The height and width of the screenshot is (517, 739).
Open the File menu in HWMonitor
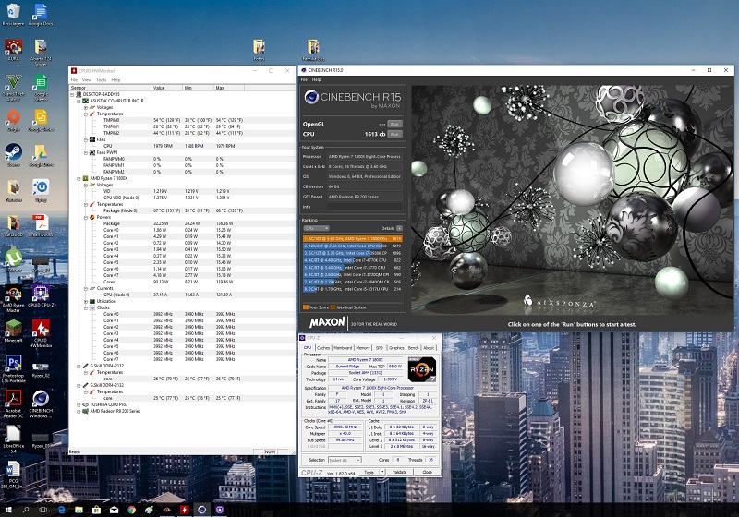(x=74, y=80)
